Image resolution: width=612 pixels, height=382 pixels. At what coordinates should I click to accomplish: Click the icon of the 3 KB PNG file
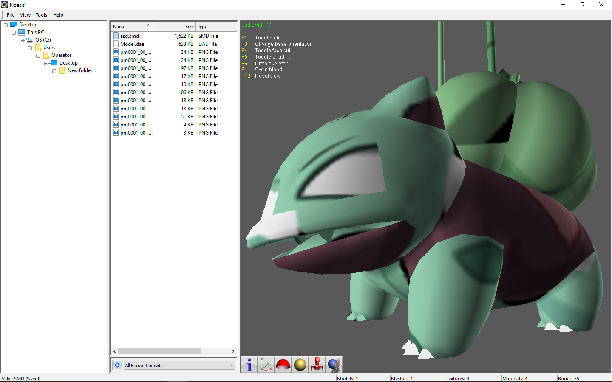pyautogui.click(x=116, y=133)
